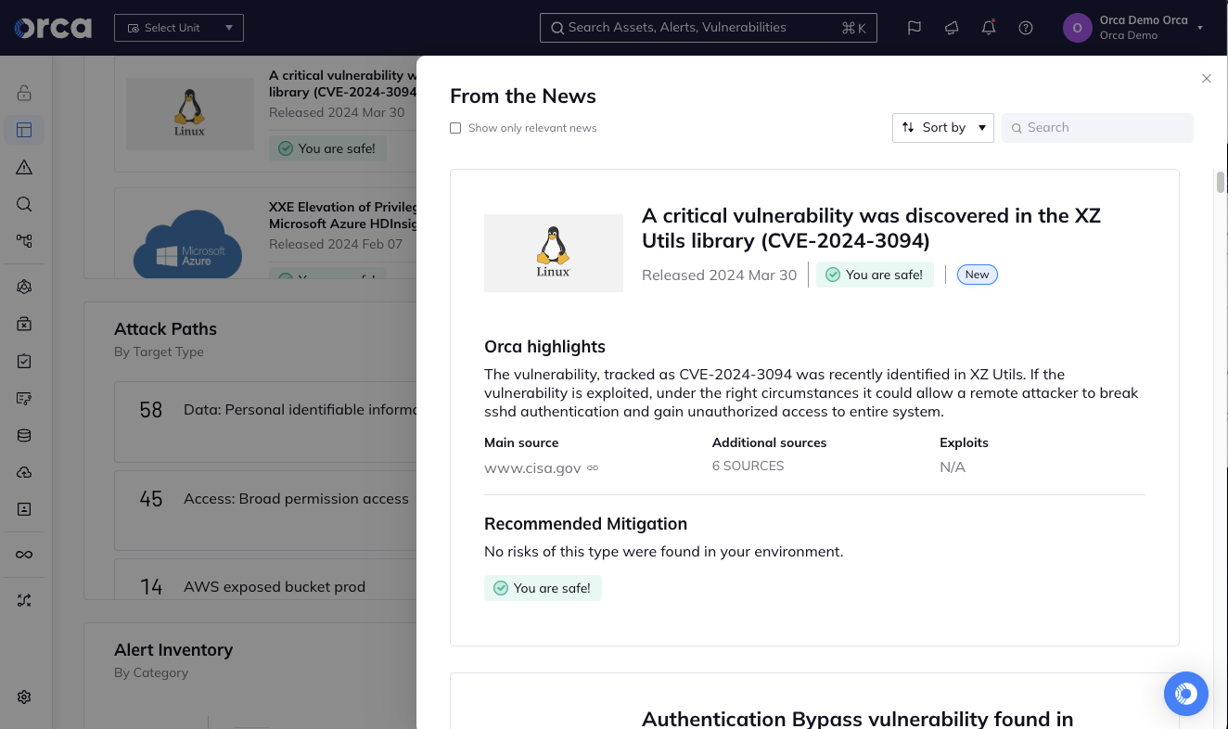Enable Show only relevant news checkbox
This screenshot has width=1228, height=729.
click(455, 128)
